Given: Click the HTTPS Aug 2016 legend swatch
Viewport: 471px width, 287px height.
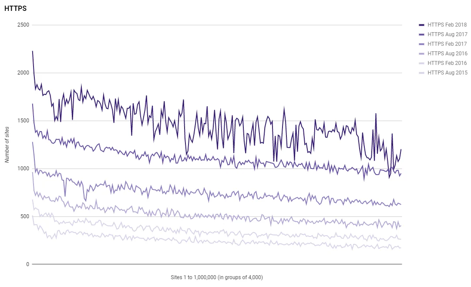Looking at the screenshot, I should pyautogui.click(x=421, y=54).
